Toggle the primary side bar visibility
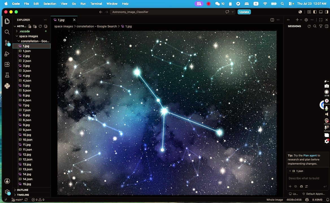 pos(315,12)
